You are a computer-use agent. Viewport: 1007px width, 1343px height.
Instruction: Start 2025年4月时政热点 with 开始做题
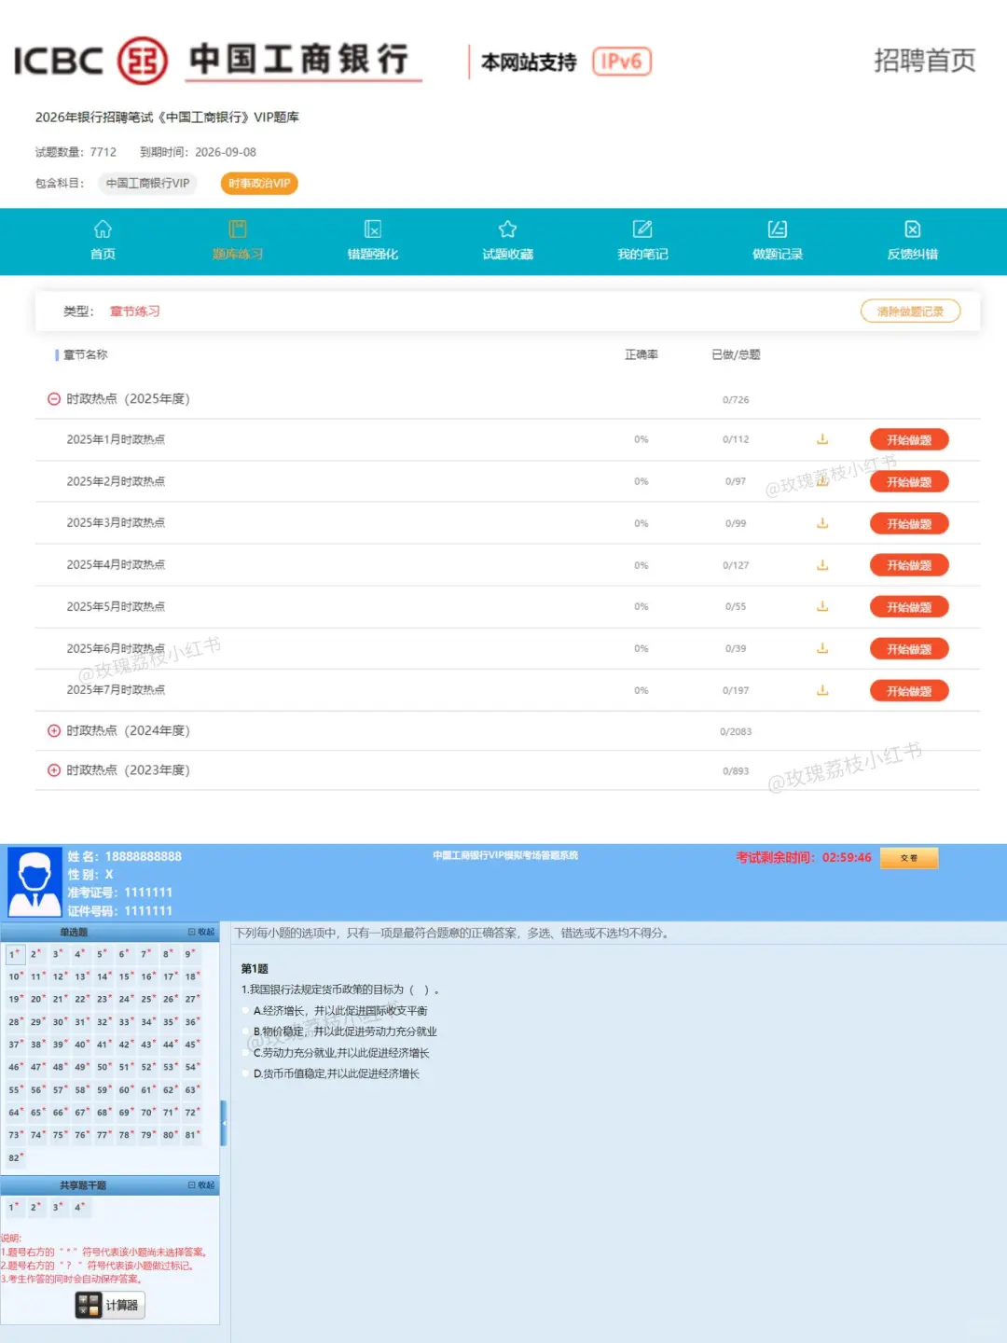(909, 565)
